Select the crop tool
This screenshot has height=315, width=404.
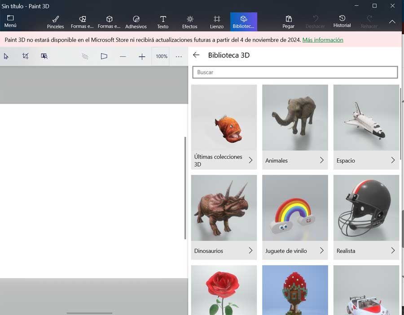[25, 56]
